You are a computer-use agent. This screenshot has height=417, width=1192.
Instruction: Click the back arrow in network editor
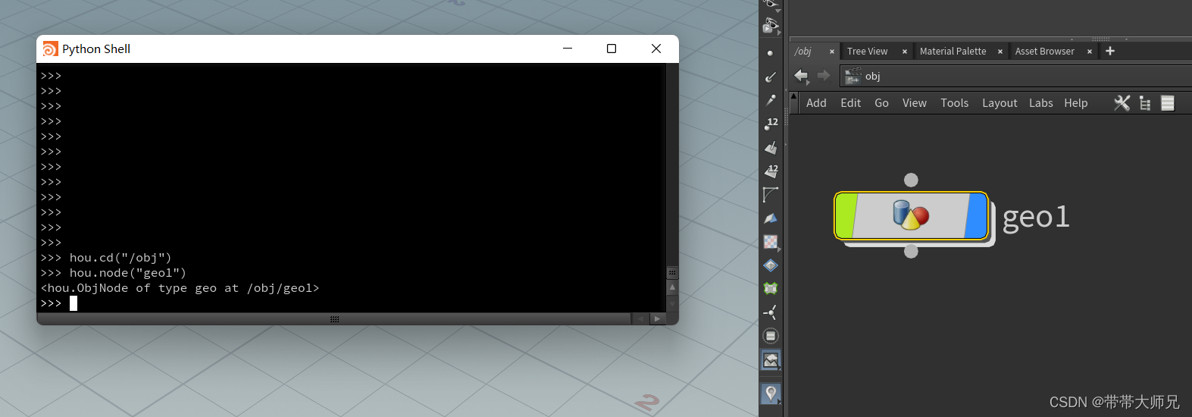click(x=801, y=75)
